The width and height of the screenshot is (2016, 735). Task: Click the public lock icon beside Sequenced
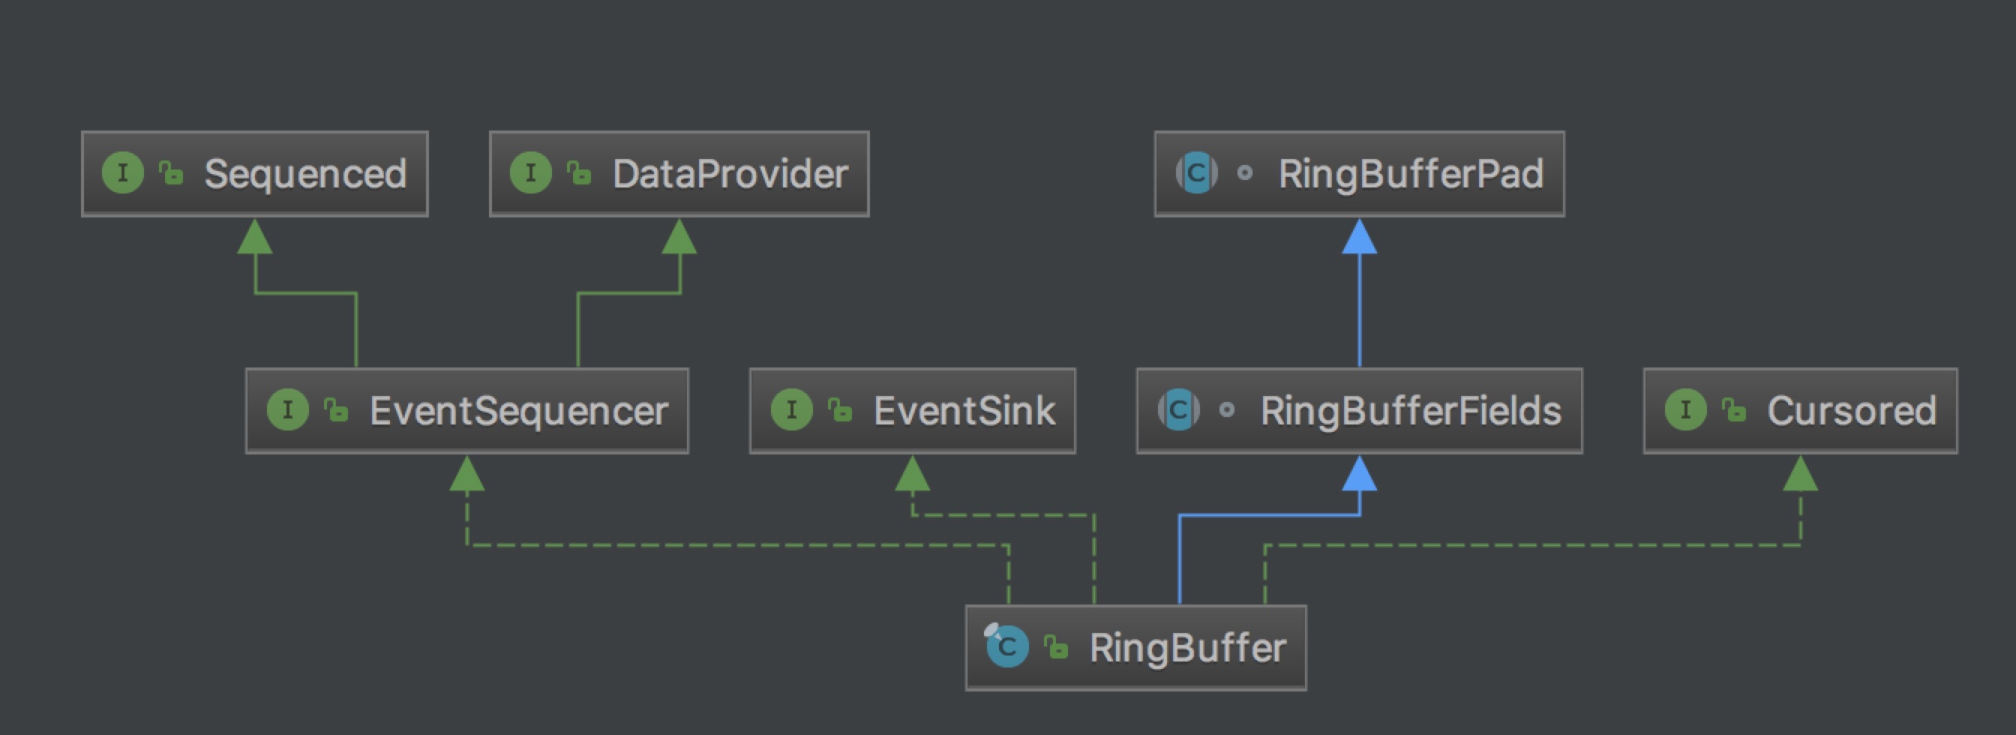coord(170,173)
